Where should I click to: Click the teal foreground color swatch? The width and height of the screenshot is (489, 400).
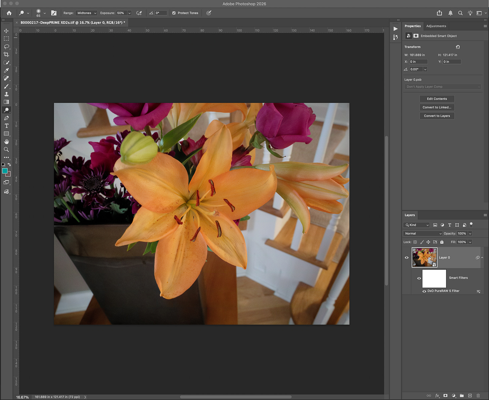[5, 171]
